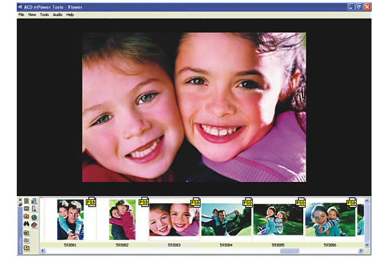The height and width of the screenshot is (258, 387).
Task: Open the File menu
Action: tap(21, 15)
